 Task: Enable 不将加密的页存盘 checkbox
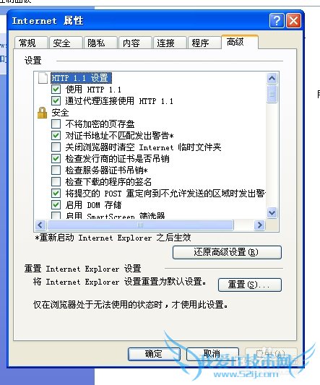pos(56,124)
